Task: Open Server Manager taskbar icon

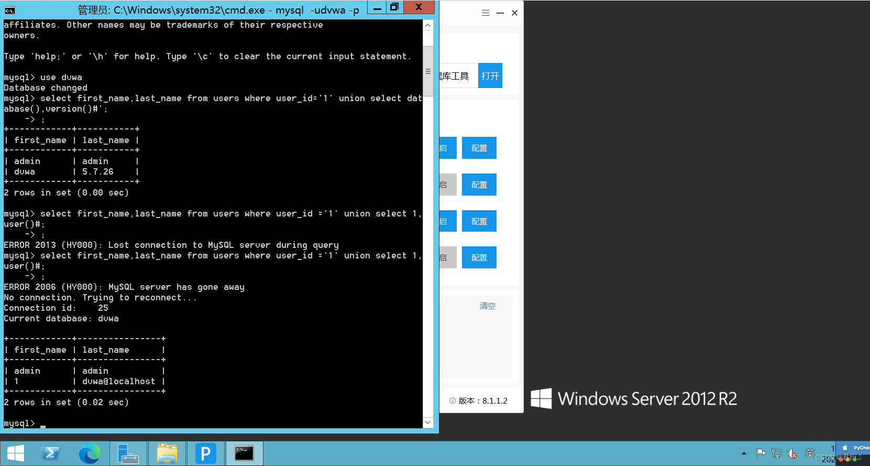Action: tap(128, 453)
